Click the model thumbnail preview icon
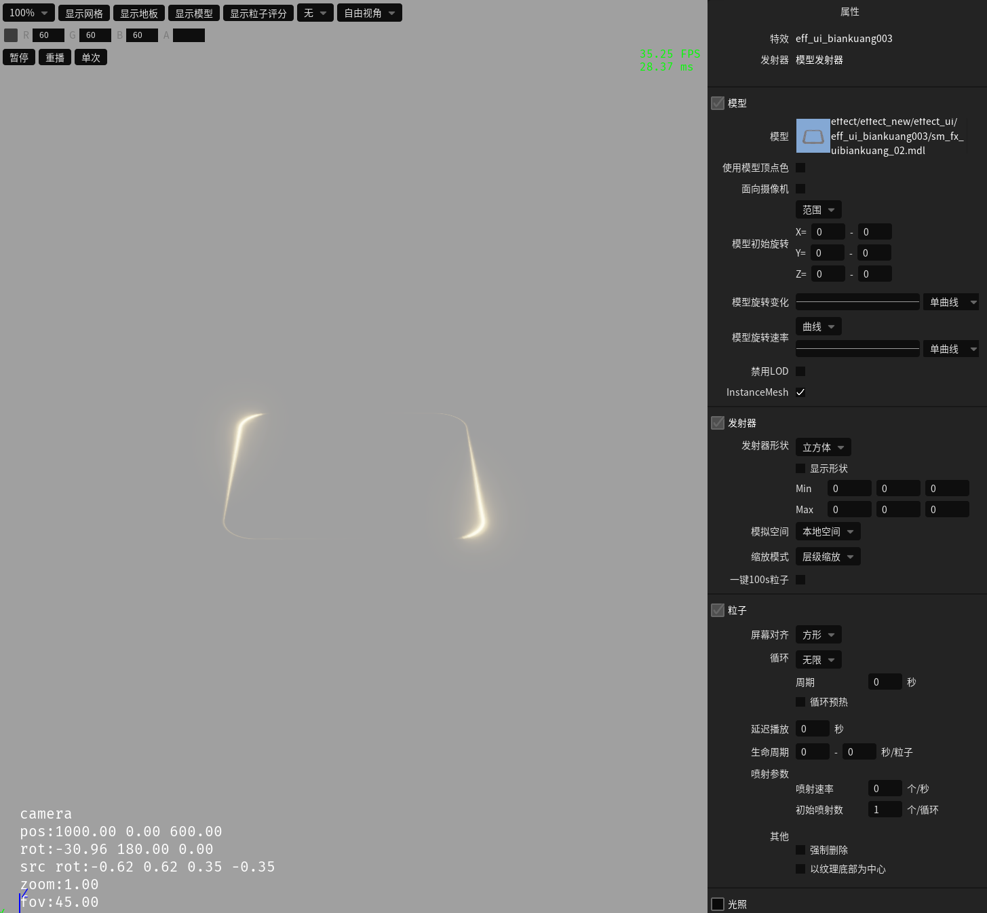The image size is (987, 913). 813,136
